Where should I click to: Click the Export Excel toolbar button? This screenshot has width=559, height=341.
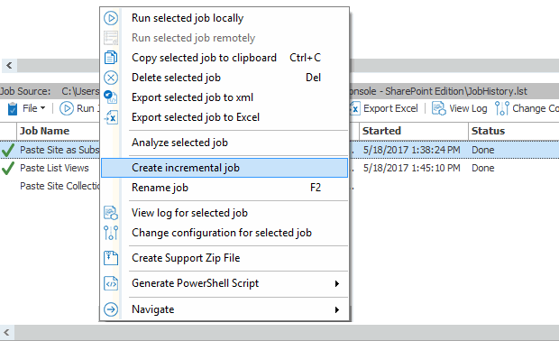[x=385, y=108]
